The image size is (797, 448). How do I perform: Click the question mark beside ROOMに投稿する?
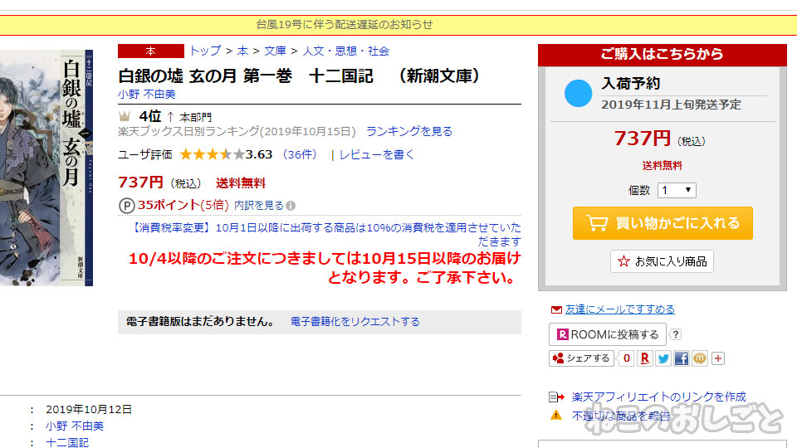pyautogui.click(x=675, y=334)
